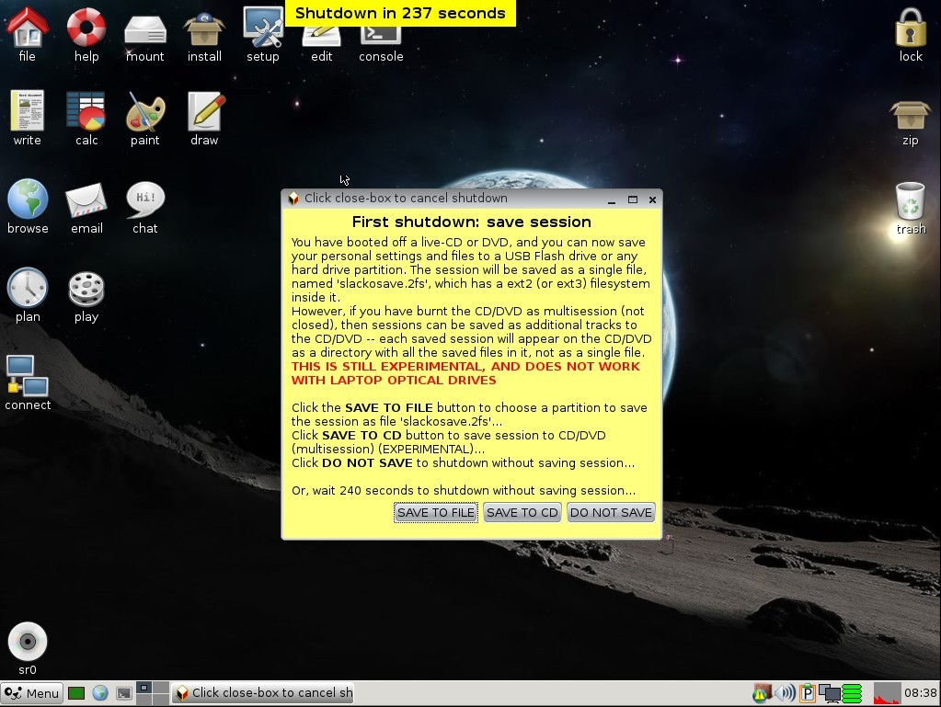Click the network monitors tray icon

(830, 693)
